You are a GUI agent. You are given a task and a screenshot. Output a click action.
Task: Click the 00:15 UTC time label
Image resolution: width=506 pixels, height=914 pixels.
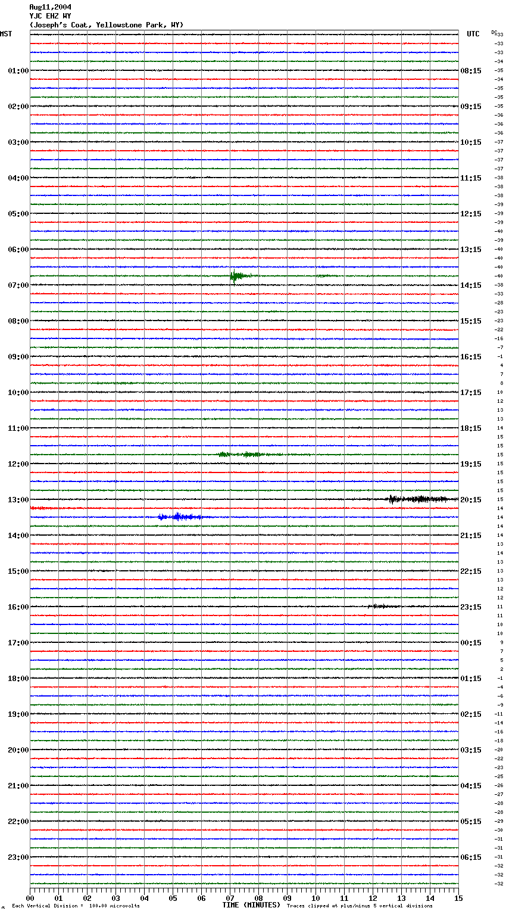pyautogui.click(x=471, y=643)
